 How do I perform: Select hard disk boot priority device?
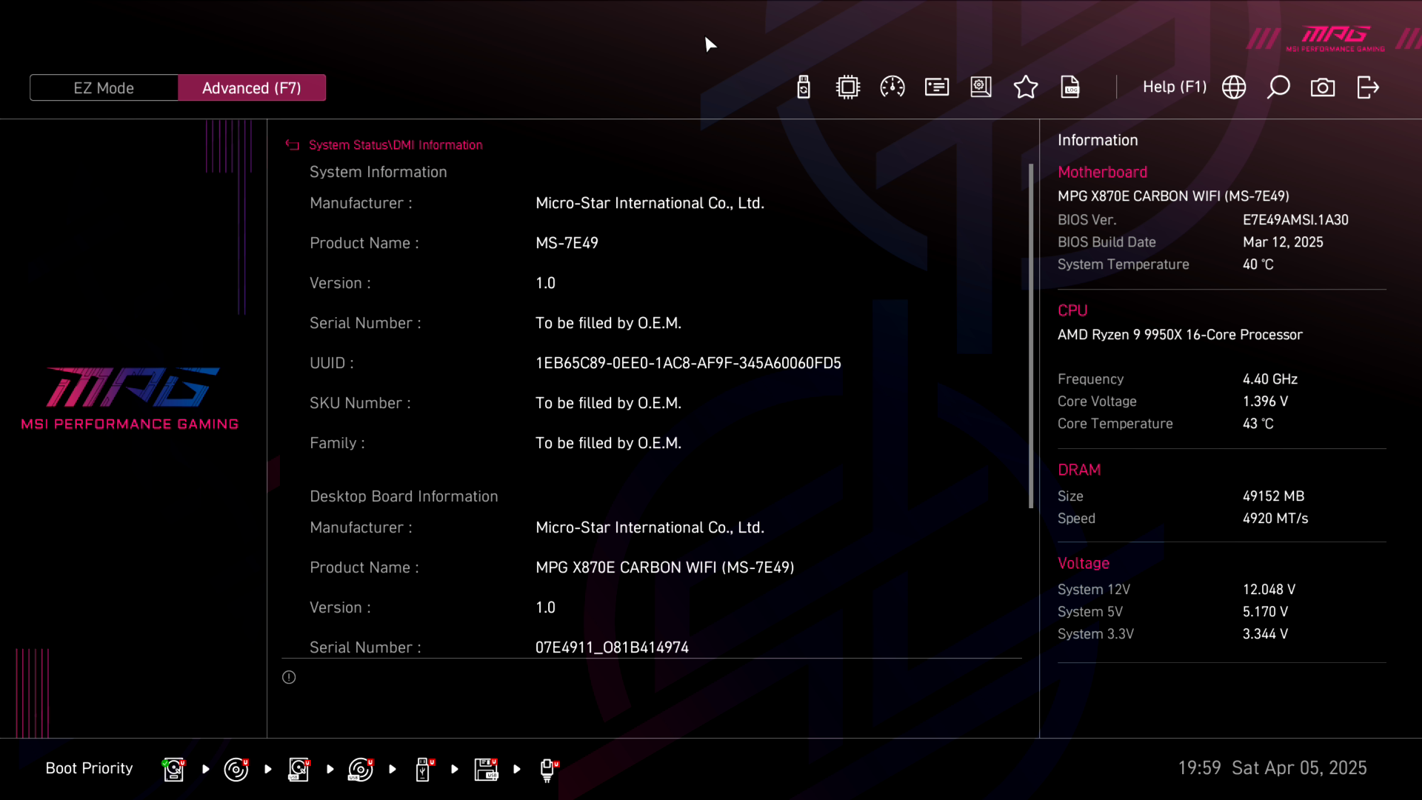[x=173, y=769]
